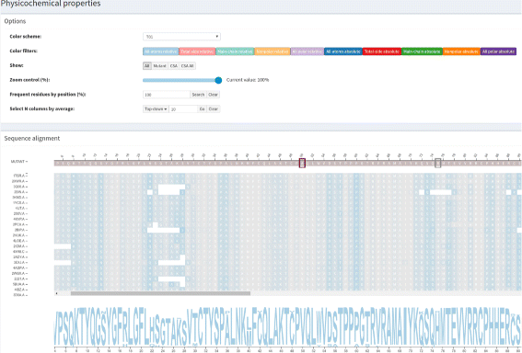Image resolution: width=522 pixels, height=353 pixels.
Task: Click the alignment horizontal scrollbar thumb
Action: [x=160, y=293]
